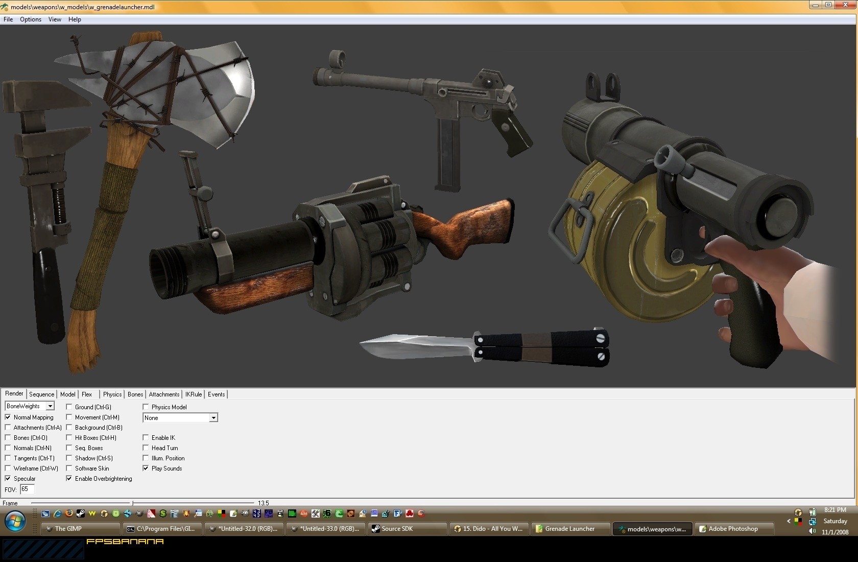Launch Firefox from quick launch
This screenshot has height=562, width=858.
pyautogui.click(x=69, y=513)
